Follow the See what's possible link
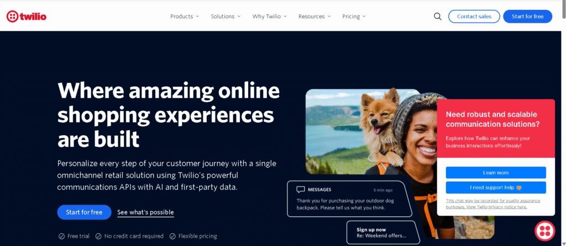 (145, 212)
